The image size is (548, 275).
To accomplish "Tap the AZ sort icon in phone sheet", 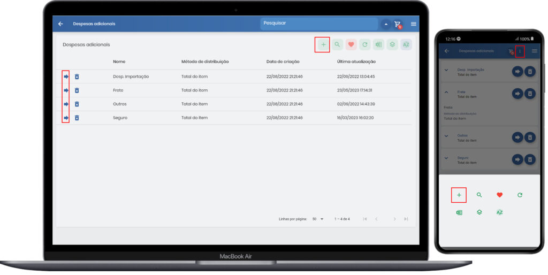I will pyautogui.click(x=500, y=212).
